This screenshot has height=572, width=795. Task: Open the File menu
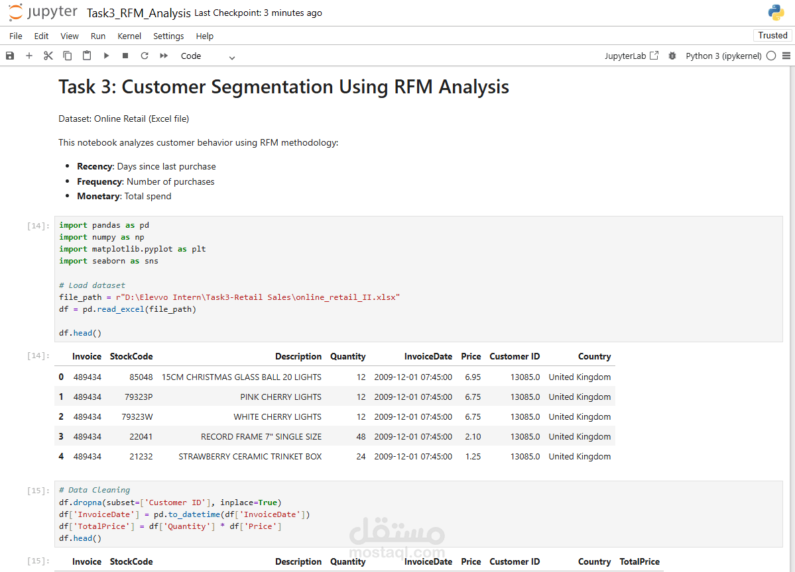[x=16, y=36]
